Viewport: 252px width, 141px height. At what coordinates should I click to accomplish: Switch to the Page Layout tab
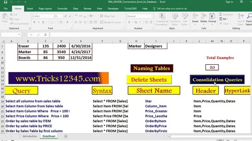pos(45,9)
